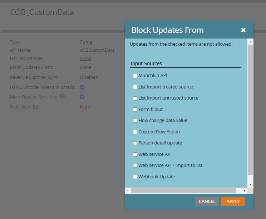Open the List Import Alias None link
Image resolution: width=266 pixels, height=219 pixels.
tap(85, 58)
